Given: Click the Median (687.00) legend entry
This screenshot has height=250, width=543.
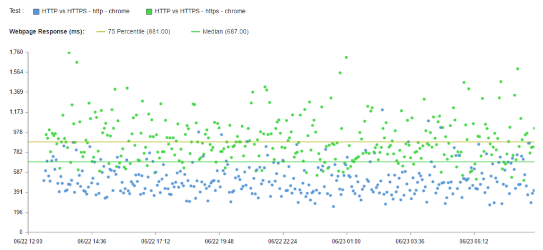Looking at the screenshot, I should tap(220, 31).
